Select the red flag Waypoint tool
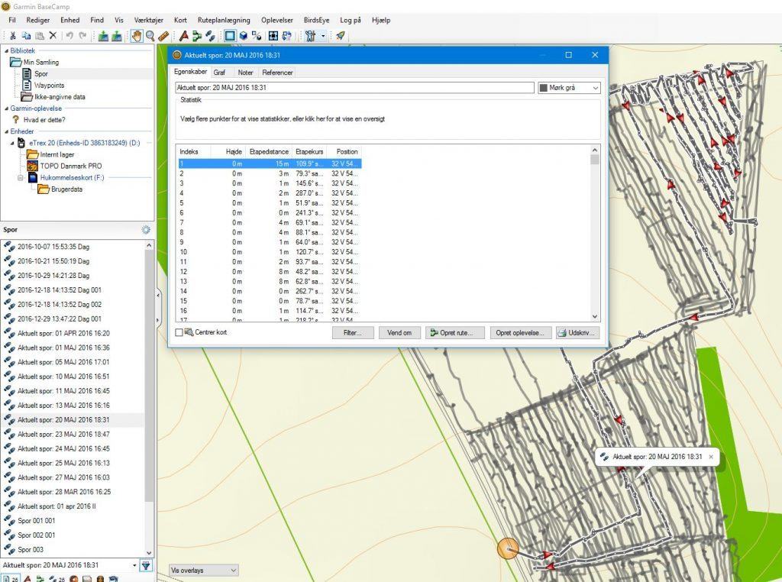782x582 pixels. tap(183, 36)
